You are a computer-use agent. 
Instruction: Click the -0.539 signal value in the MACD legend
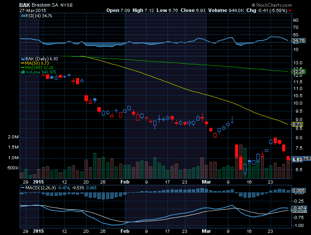(x=78, y=188)
